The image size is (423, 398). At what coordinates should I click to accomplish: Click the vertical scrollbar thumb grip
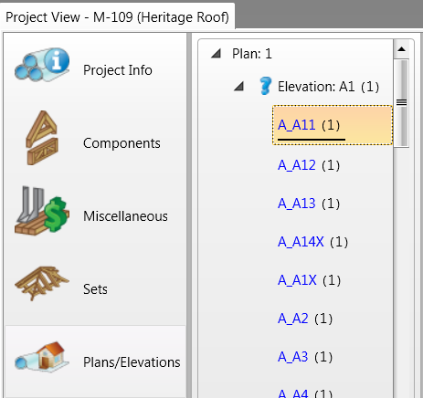click(x=401, y=102)
